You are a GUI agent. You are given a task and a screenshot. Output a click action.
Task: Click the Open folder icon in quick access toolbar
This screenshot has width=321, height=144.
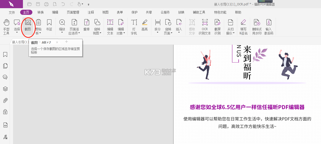coord(29,4)
